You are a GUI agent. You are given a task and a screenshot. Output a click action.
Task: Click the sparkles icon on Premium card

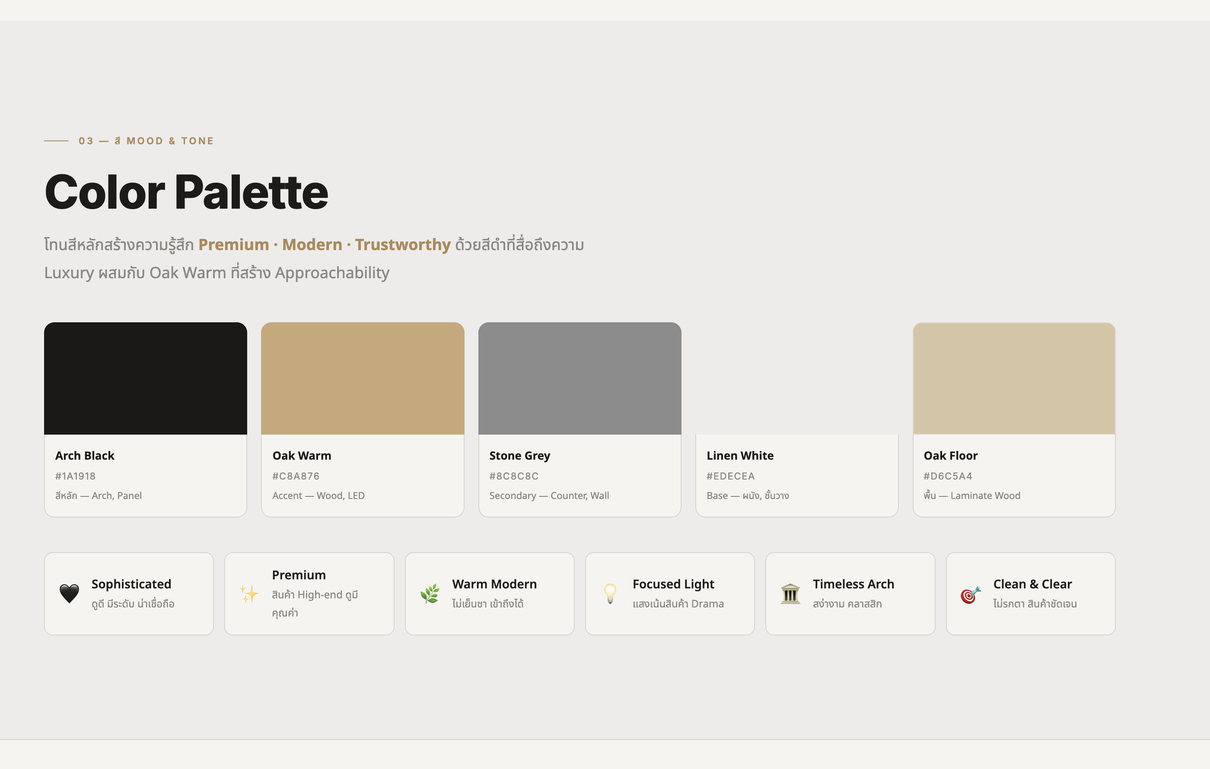(x=249, y=594)
